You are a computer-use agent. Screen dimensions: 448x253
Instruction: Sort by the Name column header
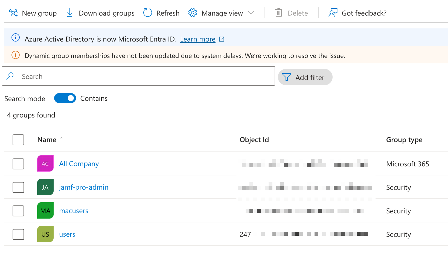[47, 140]
